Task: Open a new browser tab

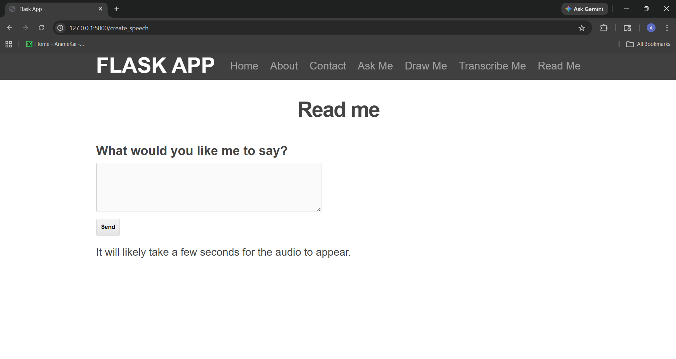Action: [x=117, y=9]
